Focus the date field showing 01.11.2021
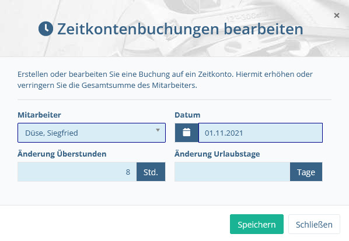This screenshot has width=349, height=241. (260, 133)
